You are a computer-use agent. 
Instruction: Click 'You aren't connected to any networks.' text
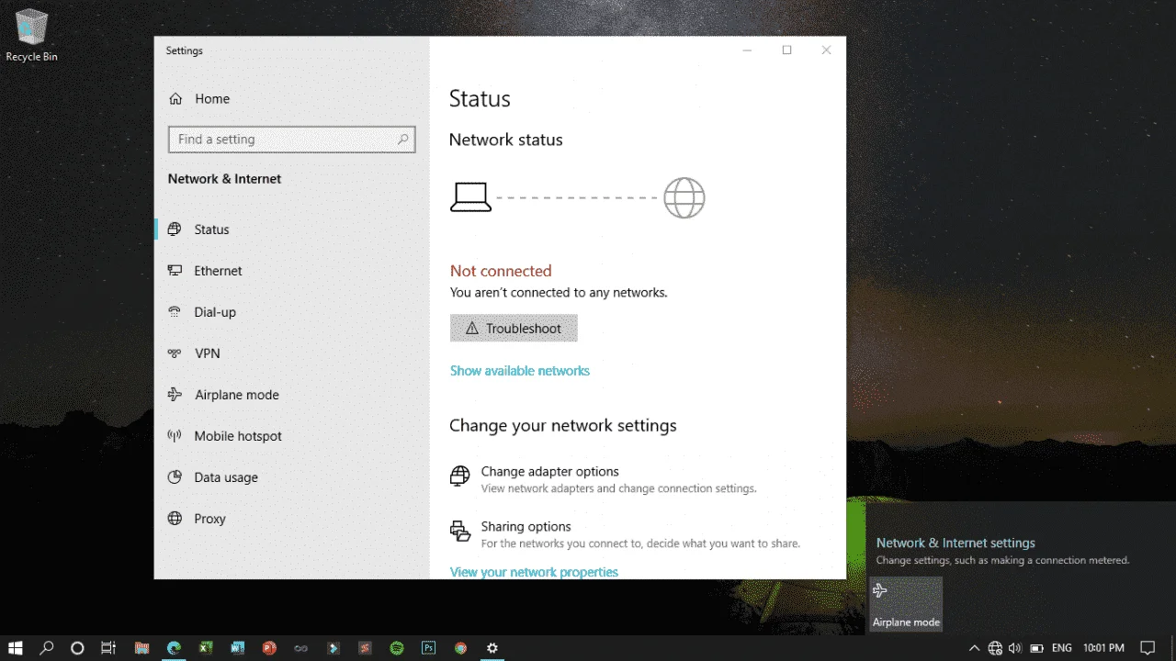click(x=559, y=293)
